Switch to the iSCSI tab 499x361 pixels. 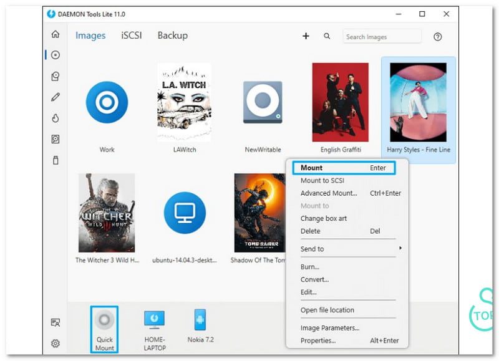coord(131,36)
